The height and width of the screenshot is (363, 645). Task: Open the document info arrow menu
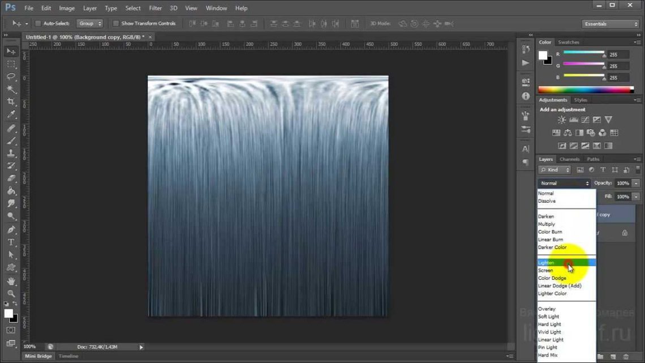tap(141, 347)
